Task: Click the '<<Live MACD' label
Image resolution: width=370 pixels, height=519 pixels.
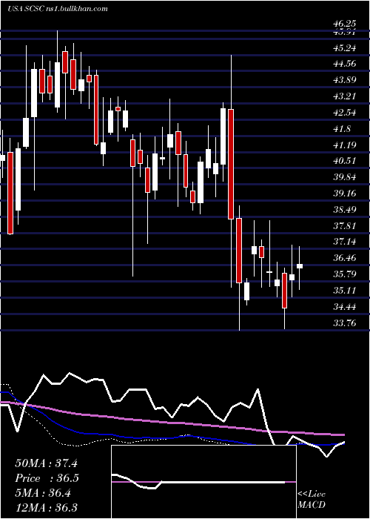Action: click(x=312, y=500)
